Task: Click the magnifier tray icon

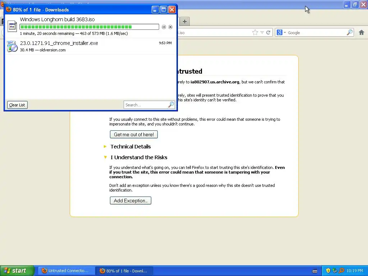Action: (341, 271)
